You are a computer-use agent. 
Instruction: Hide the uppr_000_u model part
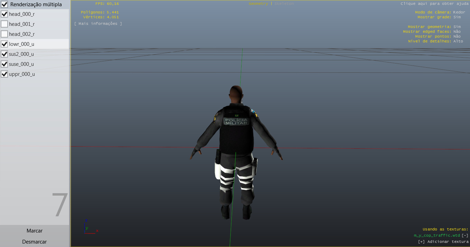coord(4,74)
